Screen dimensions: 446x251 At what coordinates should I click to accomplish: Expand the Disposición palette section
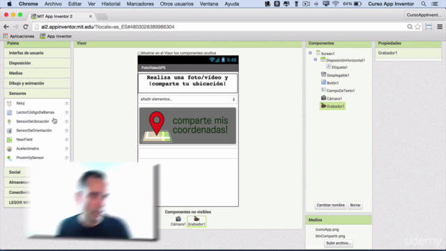point(37,63)
